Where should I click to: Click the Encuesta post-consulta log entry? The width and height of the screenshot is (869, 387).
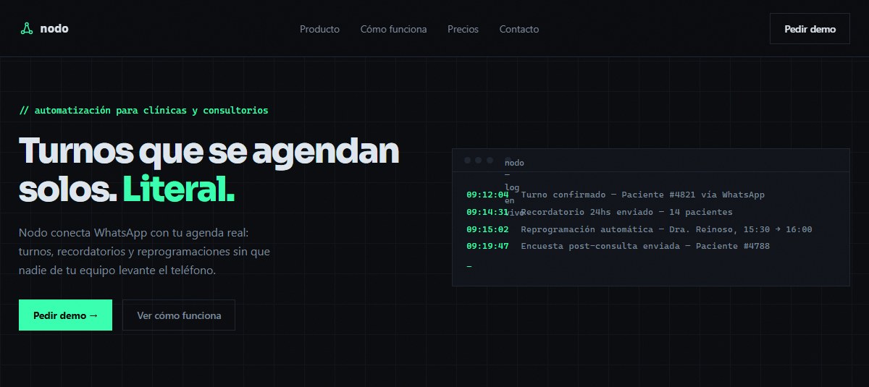[x=645, y=246]
